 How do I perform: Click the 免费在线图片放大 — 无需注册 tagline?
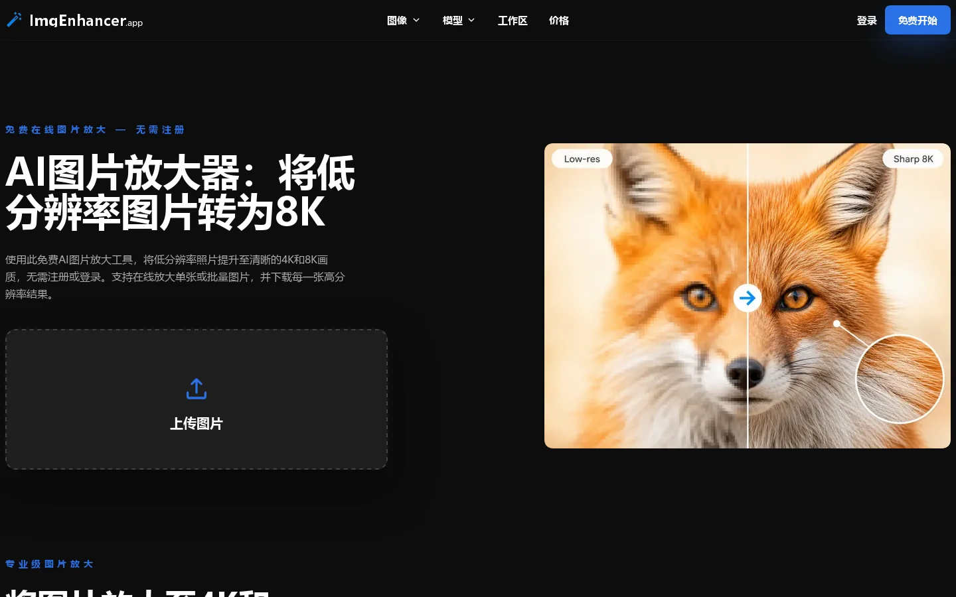tap(95, 129)
